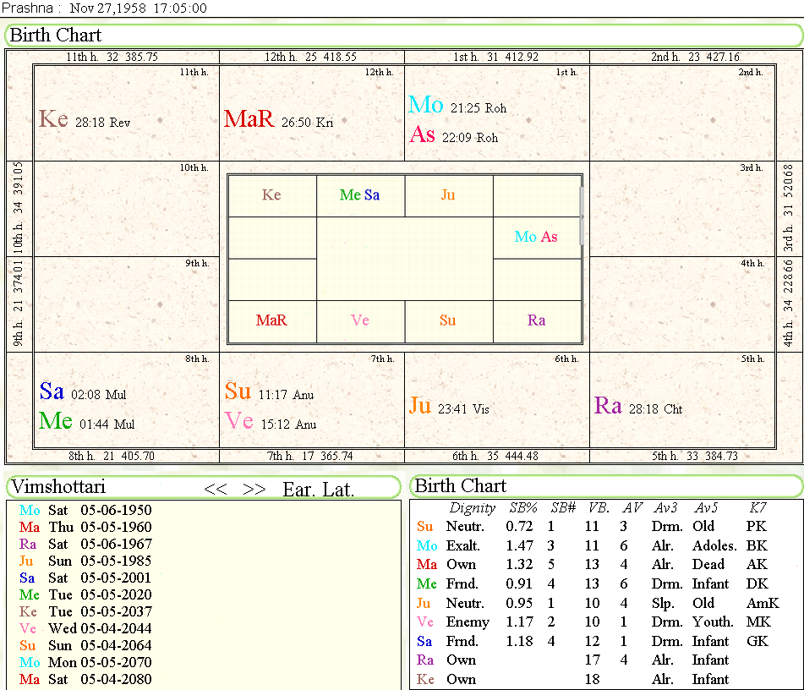This screenshot has height=690, width=804.
Task: Click Mo in the inner mini chart
Action: point(526,237)
